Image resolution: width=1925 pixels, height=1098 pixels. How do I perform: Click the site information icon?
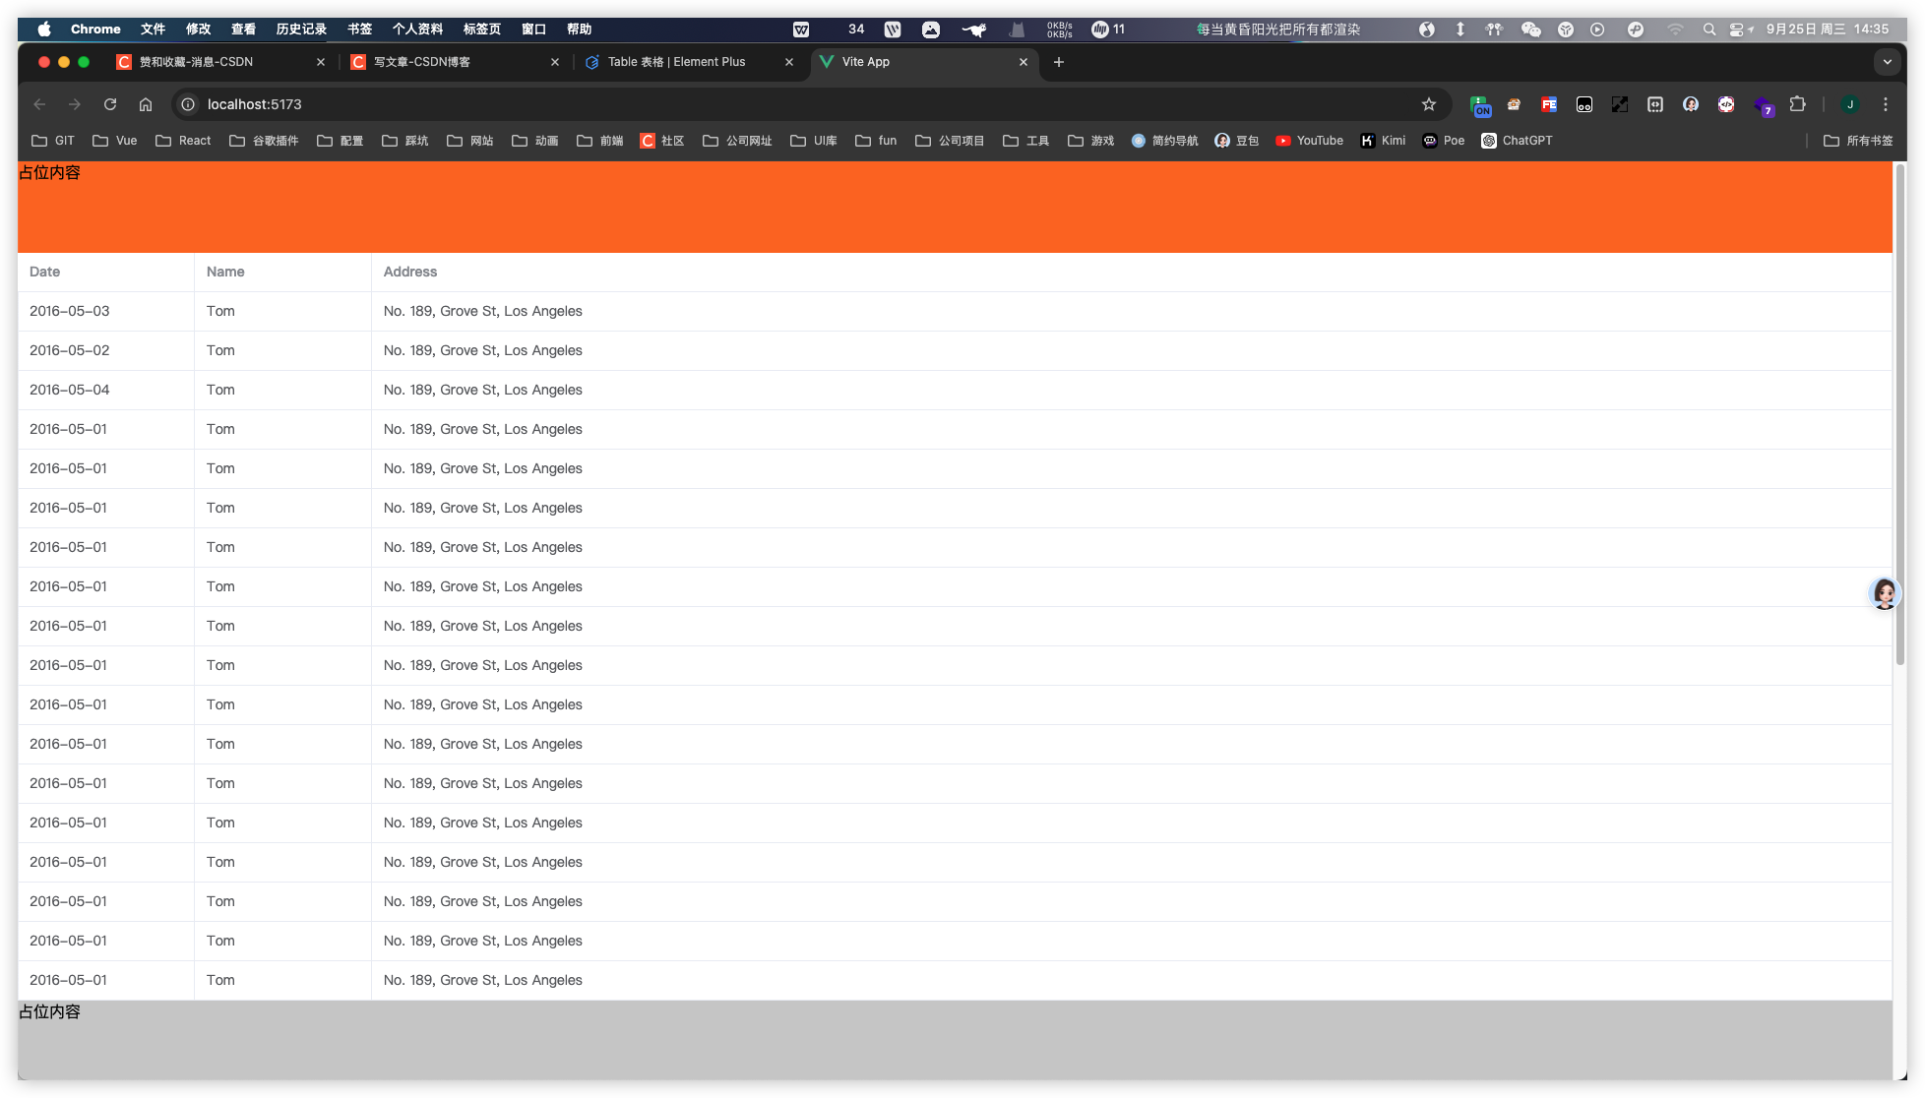click(188, 104)
